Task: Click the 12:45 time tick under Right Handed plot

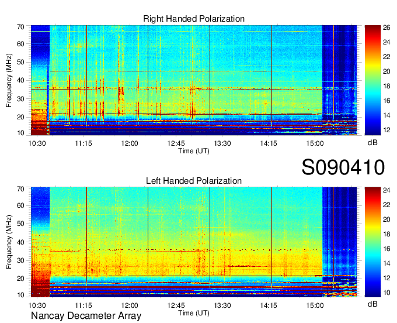Action: tap(176, 143)
